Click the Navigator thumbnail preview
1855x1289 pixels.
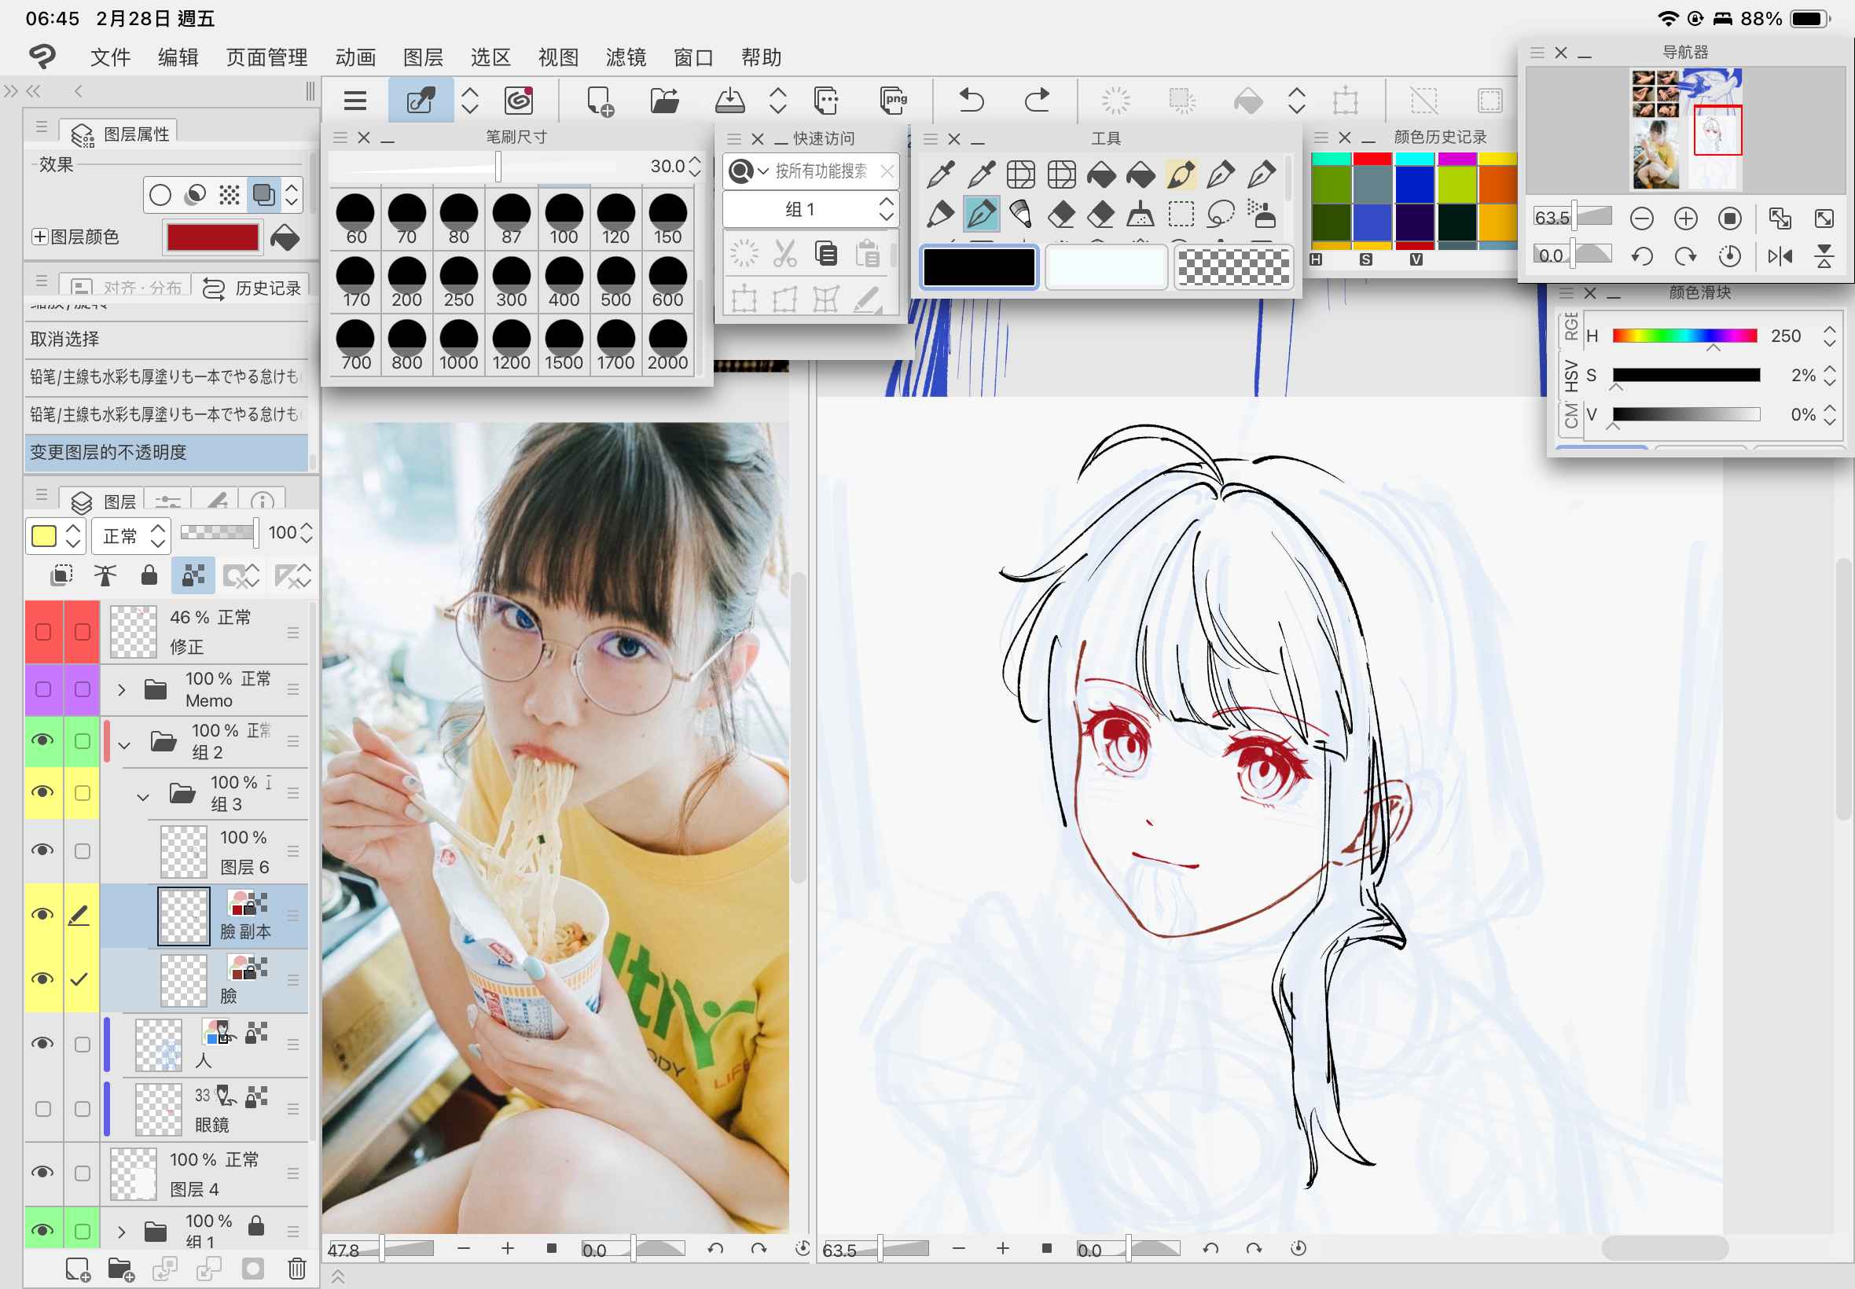point(1686,129)
